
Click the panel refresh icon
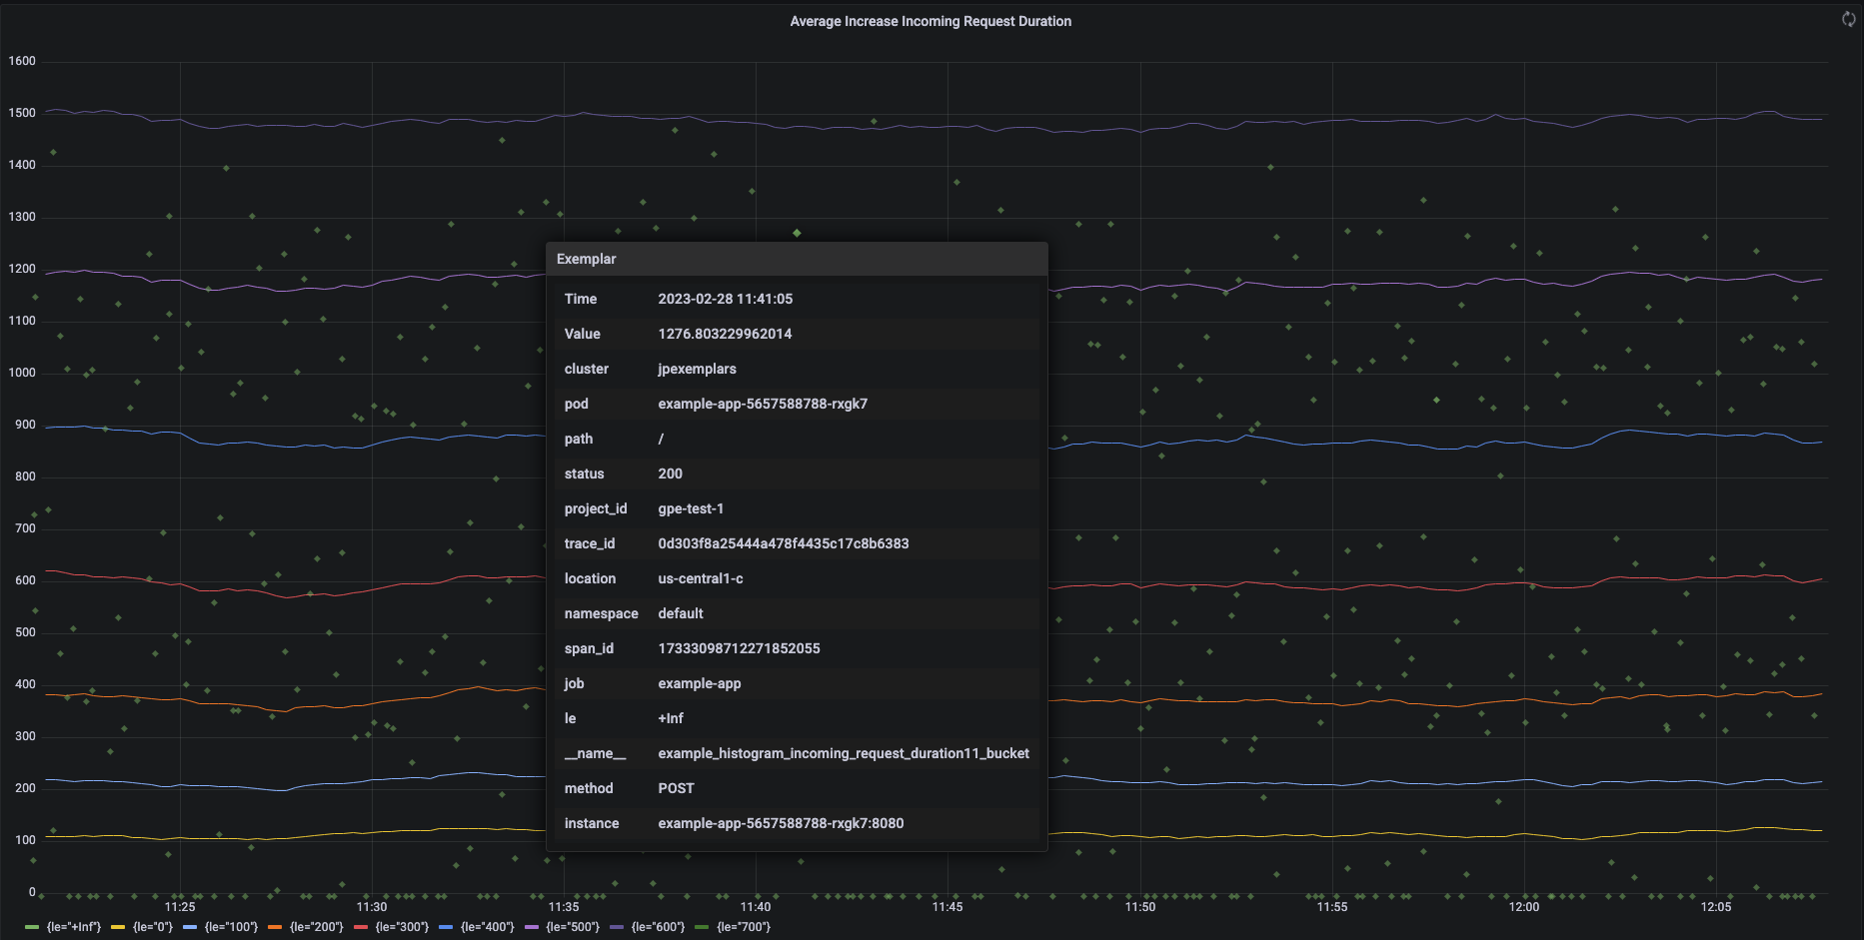pos(1848,18)
